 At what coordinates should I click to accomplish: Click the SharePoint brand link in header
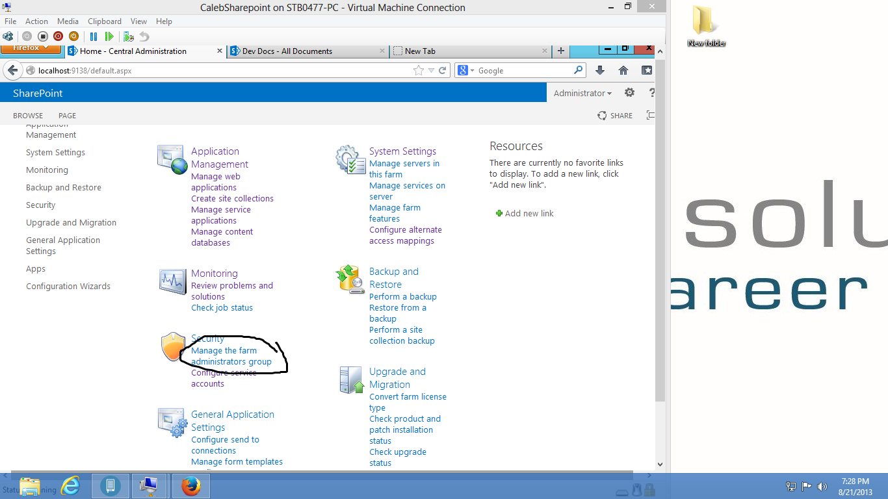pos(38,93)
